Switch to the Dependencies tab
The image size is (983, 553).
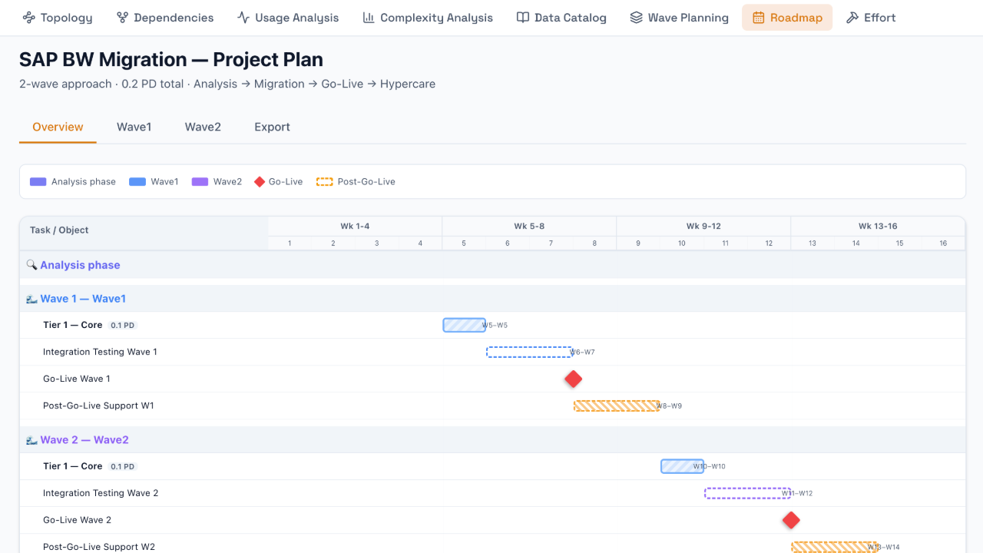(x=165, y=18)
